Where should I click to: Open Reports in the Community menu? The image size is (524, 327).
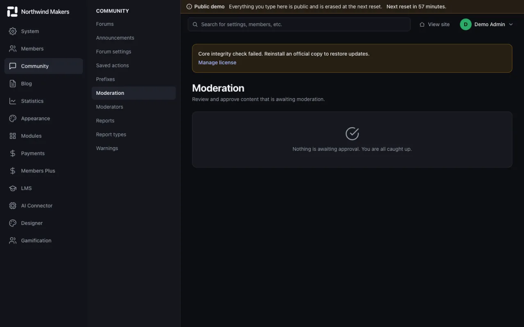[133, 121]
